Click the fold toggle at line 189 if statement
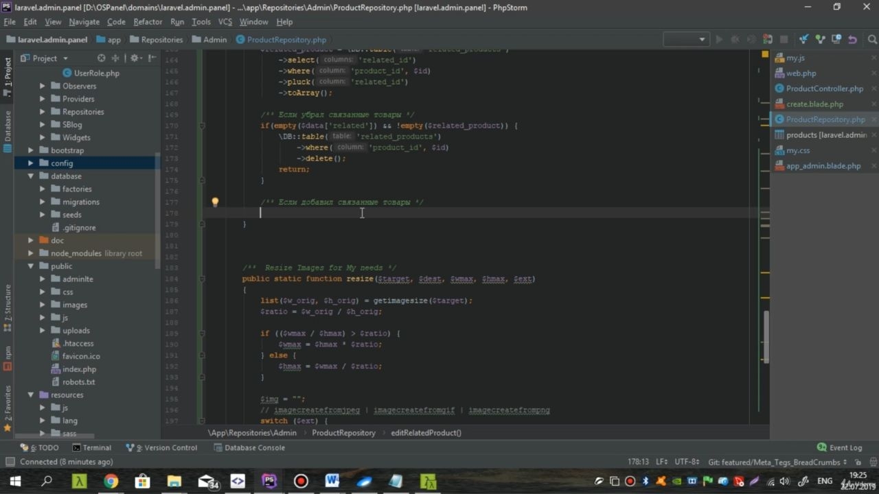Viewport: 879px width, 494px height. coord(202,333)
